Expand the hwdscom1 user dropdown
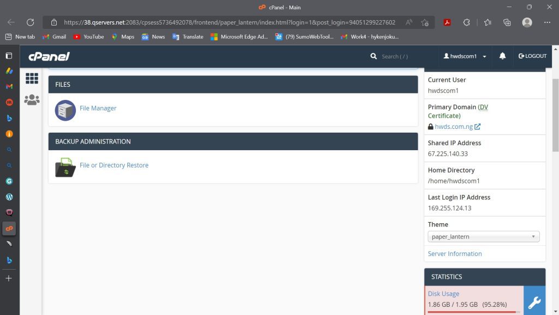 (x=465, y=56)
